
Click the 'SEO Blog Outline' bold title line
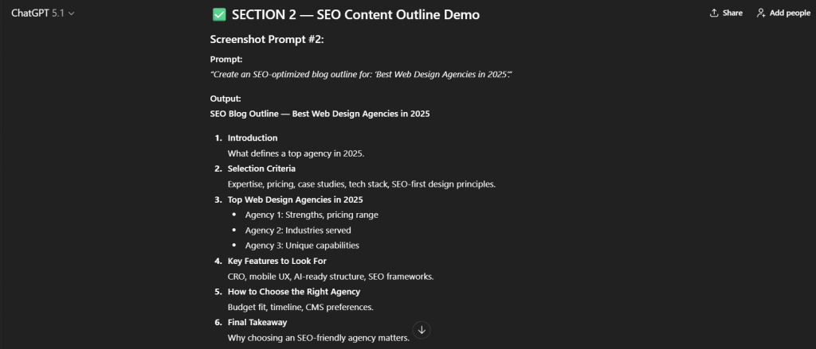(320, 114)
